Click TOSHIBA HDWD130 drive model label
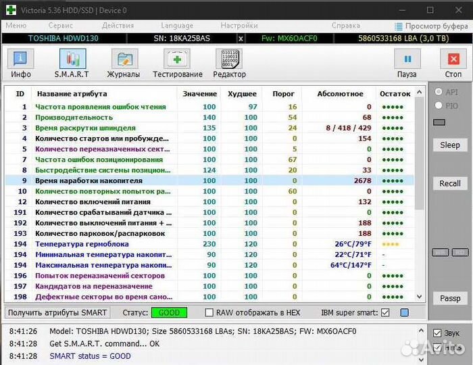This screenshot has width=473, height=365. [x=64, y=39]
